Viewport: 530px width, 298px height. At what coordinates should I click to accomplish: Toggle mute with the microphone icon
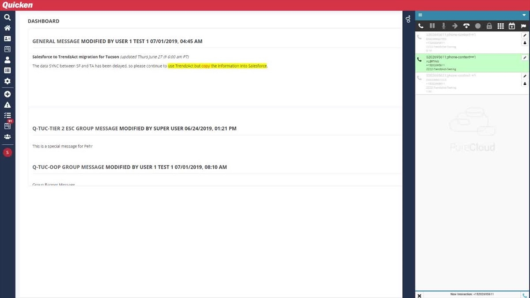pos(444,26)
